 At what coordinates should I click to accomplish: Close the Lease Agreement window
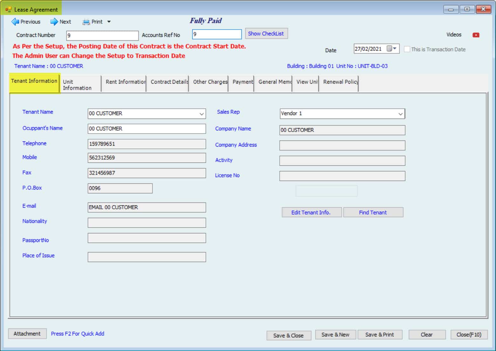(x=483, y=9)
